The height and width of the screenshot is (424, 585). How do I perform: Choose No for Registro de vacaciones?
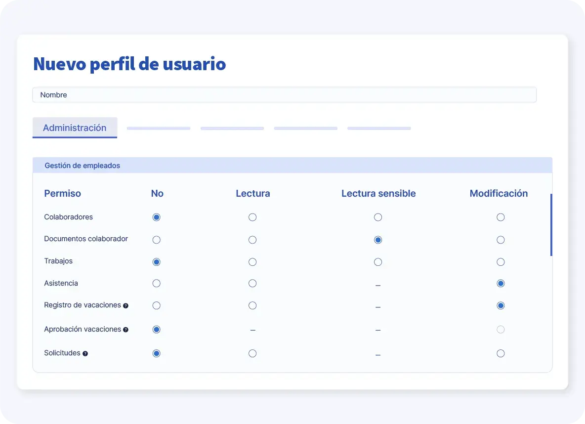coord(157,306)
